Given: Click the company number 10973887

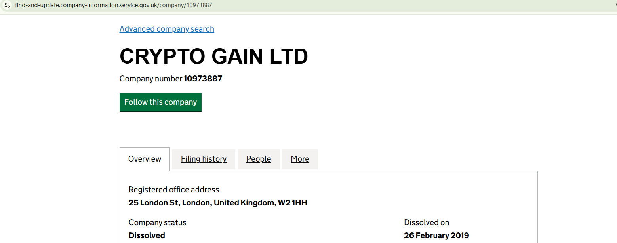Looking at the screenshot, I should pos(203,79).
